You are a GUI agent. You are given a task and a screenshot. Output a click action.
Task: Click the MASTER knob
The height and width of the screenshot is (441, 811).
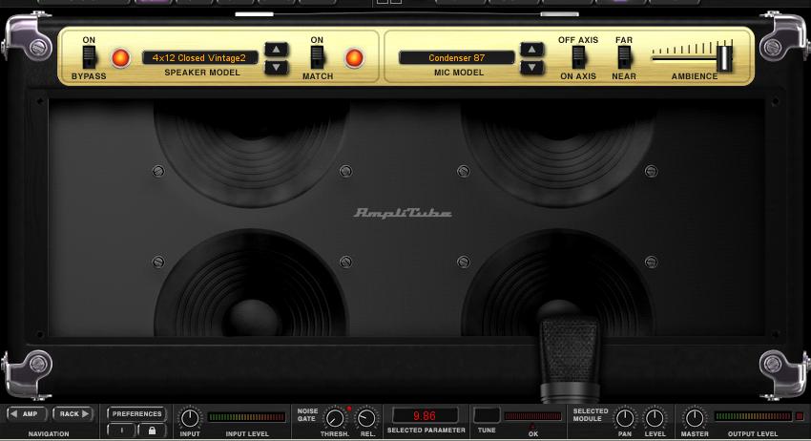[694, 418]
